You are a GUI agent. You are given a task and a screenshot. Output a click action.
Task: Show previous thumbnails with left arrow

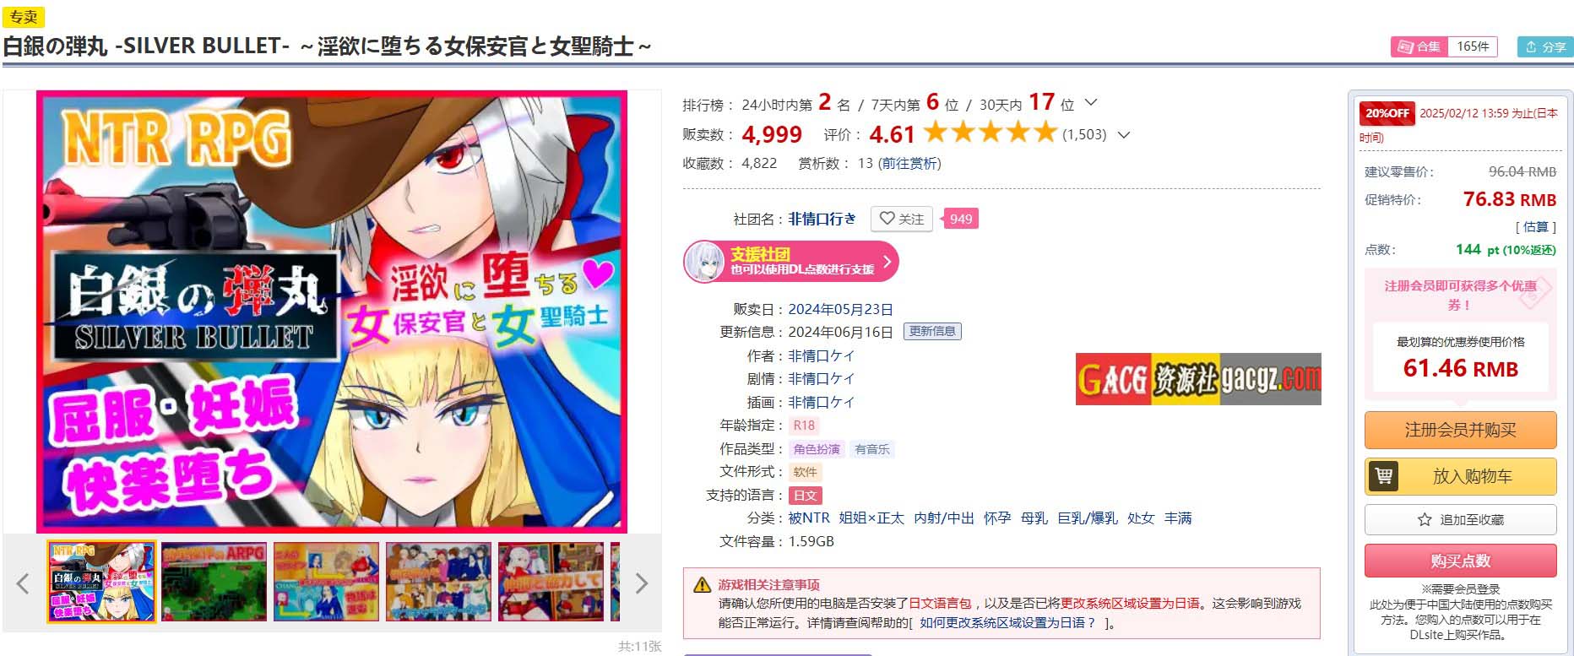coord(23,583)
